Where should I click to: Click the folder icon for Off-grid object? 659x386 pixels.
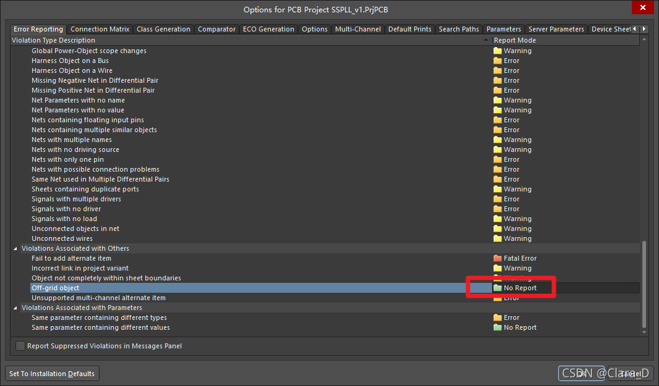(498, 288)
